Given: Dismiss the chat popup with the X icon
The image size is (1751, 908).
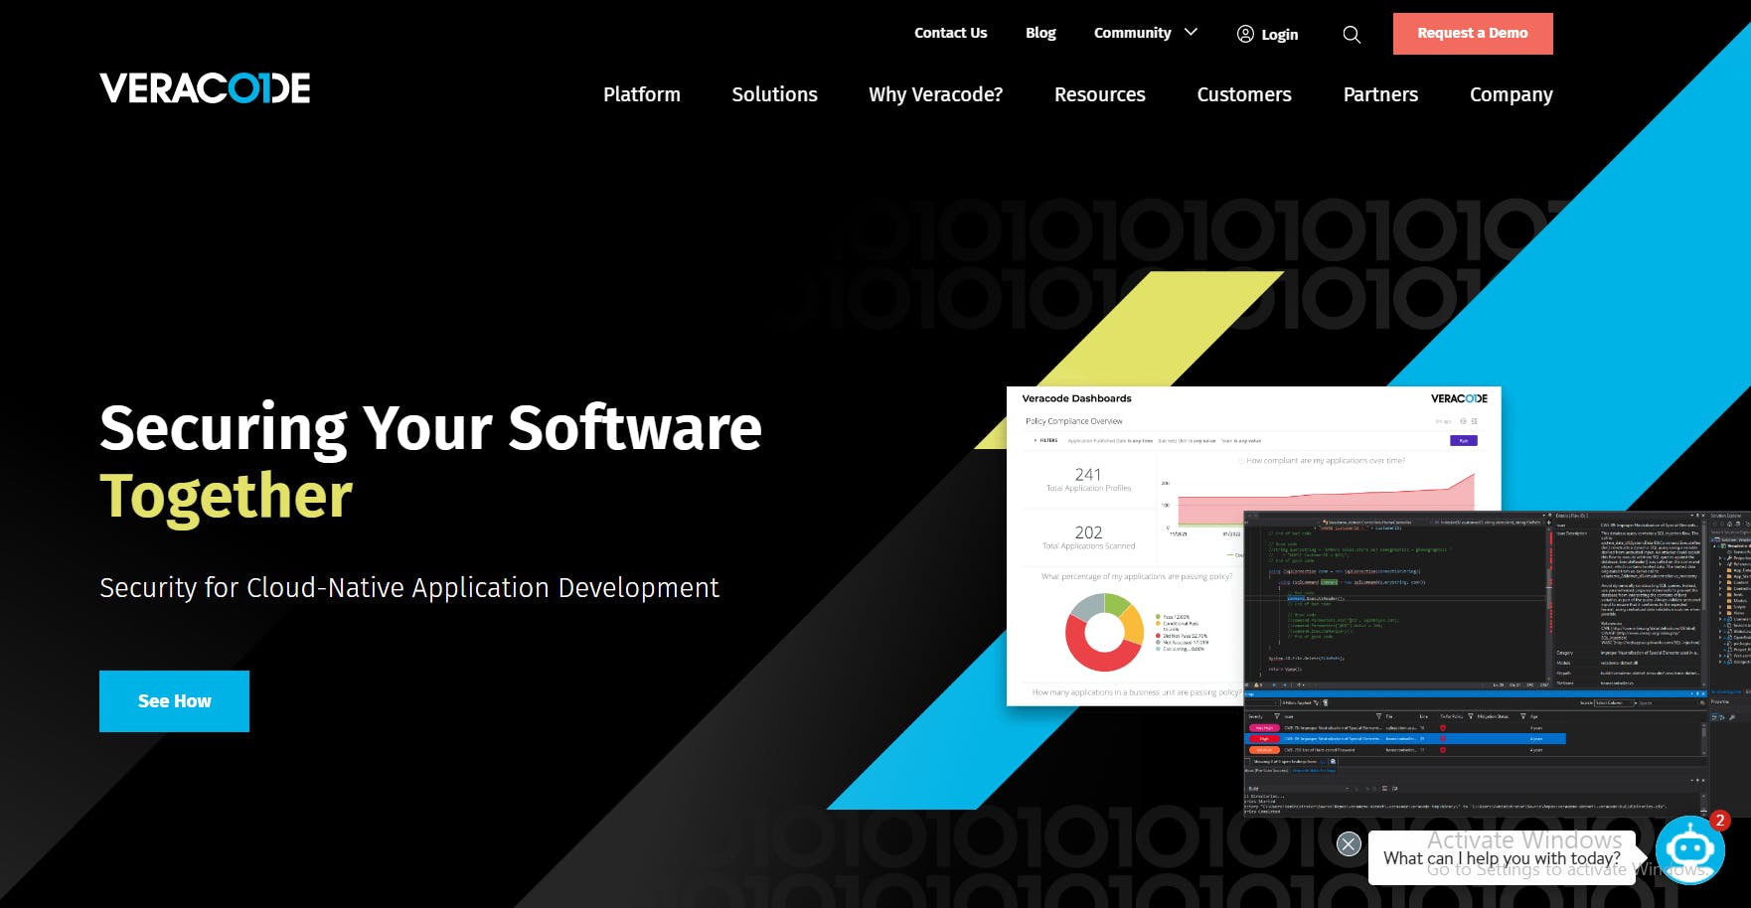Looking at the screenshot, I should click(x=1349, y=843).
